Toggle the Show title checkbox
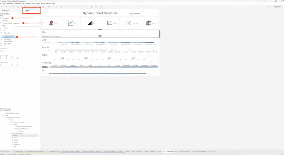This screenshot has width=284, height=155. tap(1, 18)
